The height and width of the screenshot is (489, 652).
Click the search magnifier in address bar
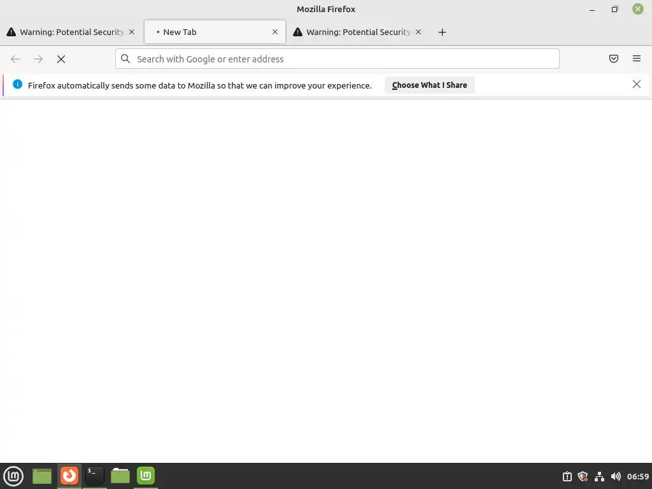pyautogui.click(x=125, y=59)
